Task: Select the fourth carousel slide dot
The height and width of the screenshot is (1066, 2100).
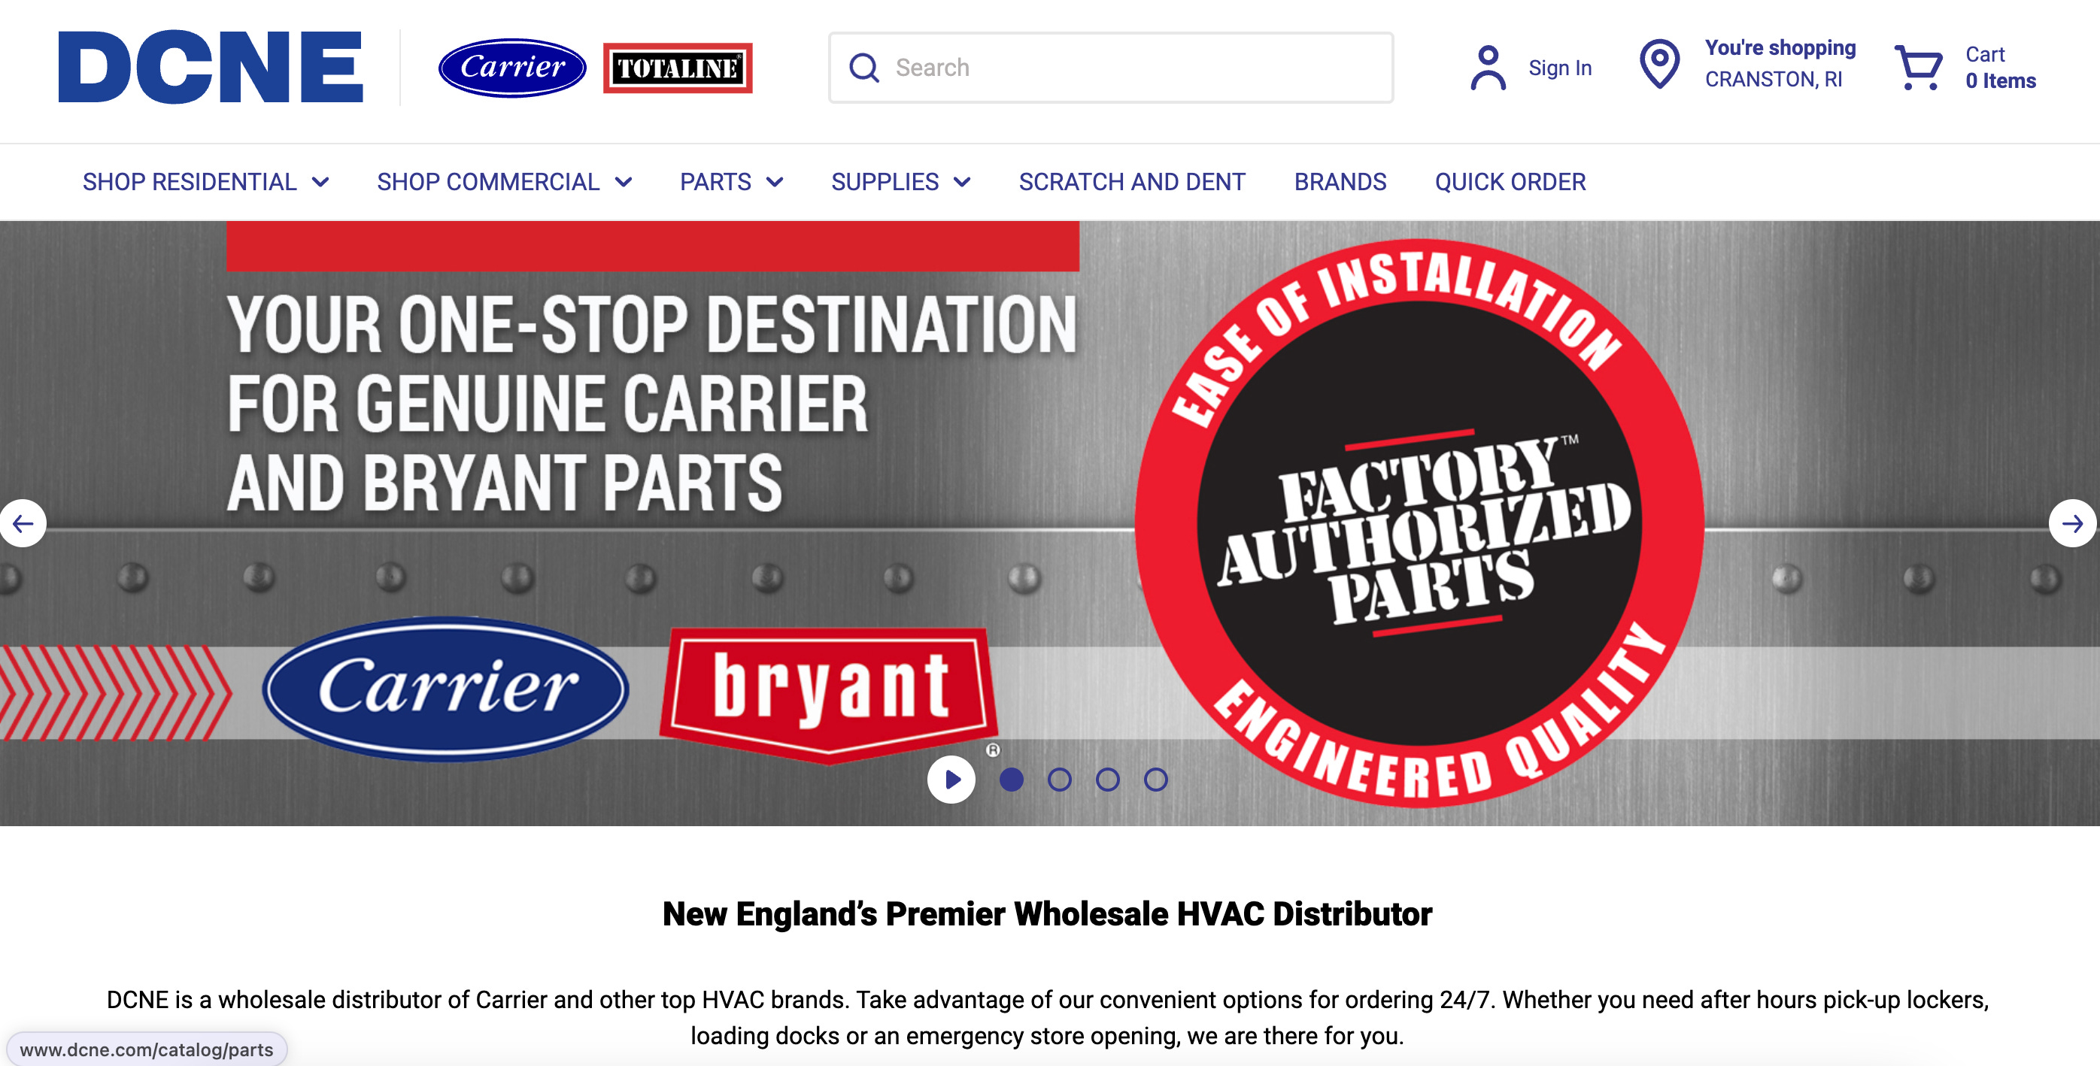Action: coord(1155,780)
